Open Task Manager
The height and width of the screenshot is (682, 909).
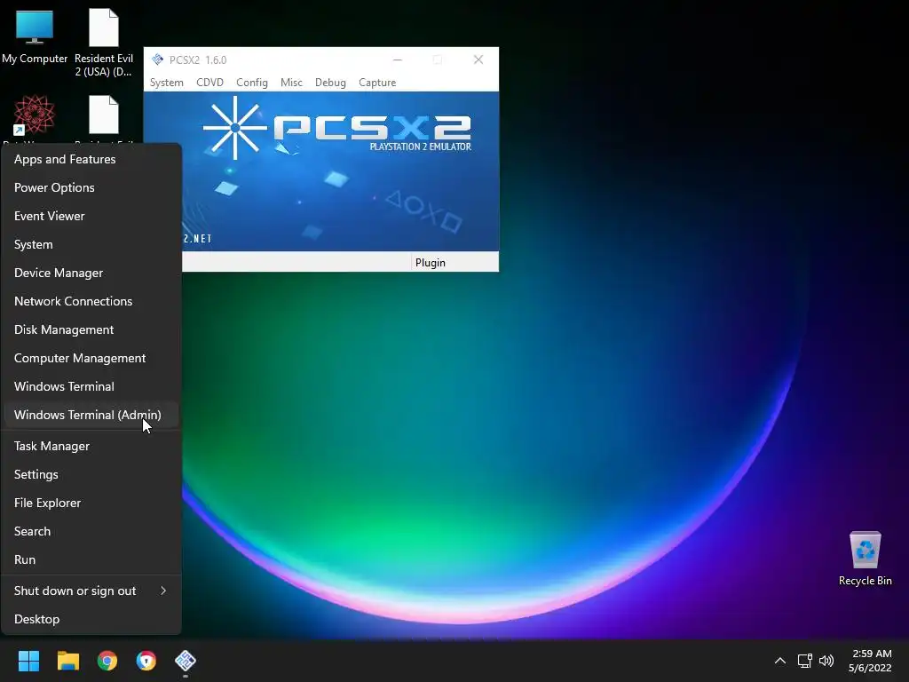(91, 446)
